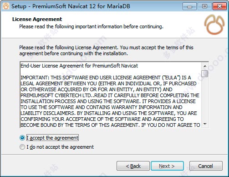The width and height of the screenshot is (229, 177).
Task: Click the license scrollbar thumb
Action: [x=205, y=73]
